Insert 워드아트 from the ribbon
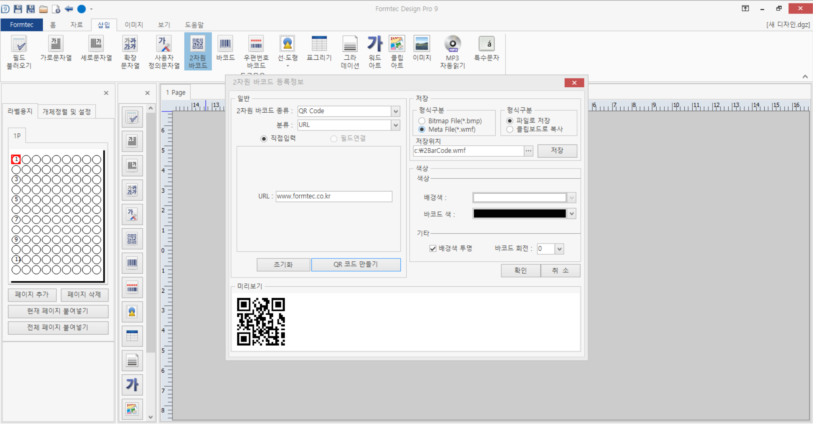This screenshot has width=813, height=424. pyautogui.click(x=375, y=52)
